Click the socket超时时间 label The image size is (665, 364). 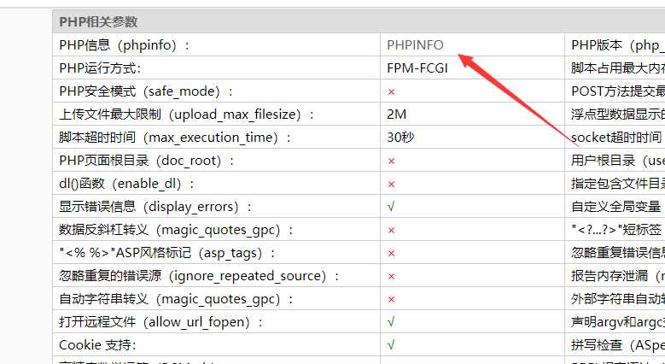[x=616, y=138]
